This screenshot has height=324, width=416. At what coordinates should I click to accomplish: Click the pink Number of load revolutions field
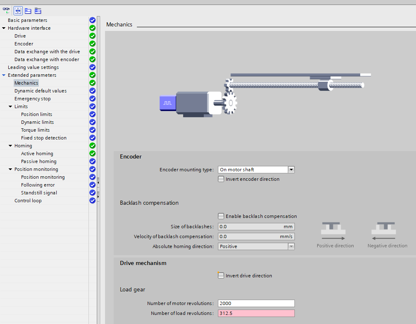(256, 313)
